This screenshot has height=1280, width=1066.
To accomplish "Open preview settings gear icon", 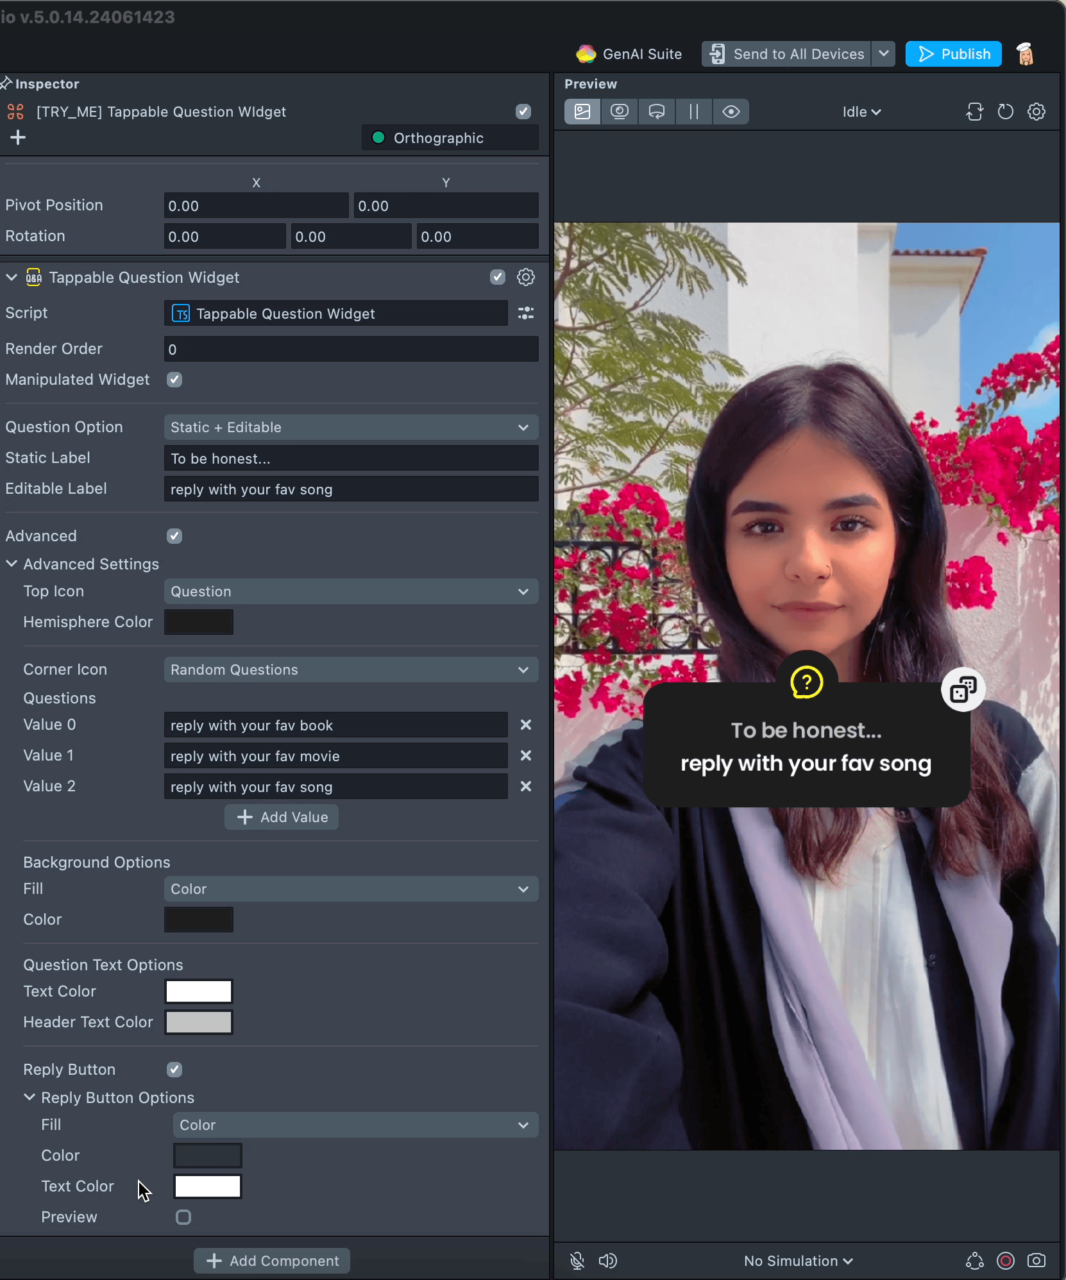I will 1036,112.
